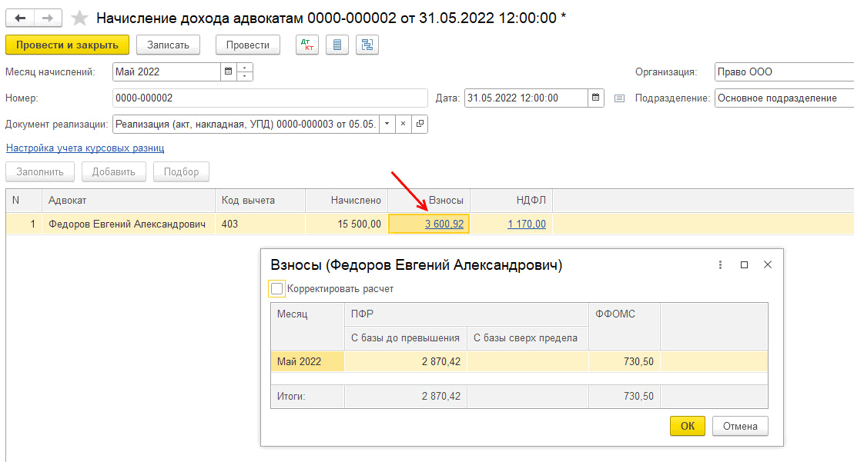Open the НДФЛ amount 1 170,00 link
Screen dimensions: 854x462
click(x=527, y=224)
